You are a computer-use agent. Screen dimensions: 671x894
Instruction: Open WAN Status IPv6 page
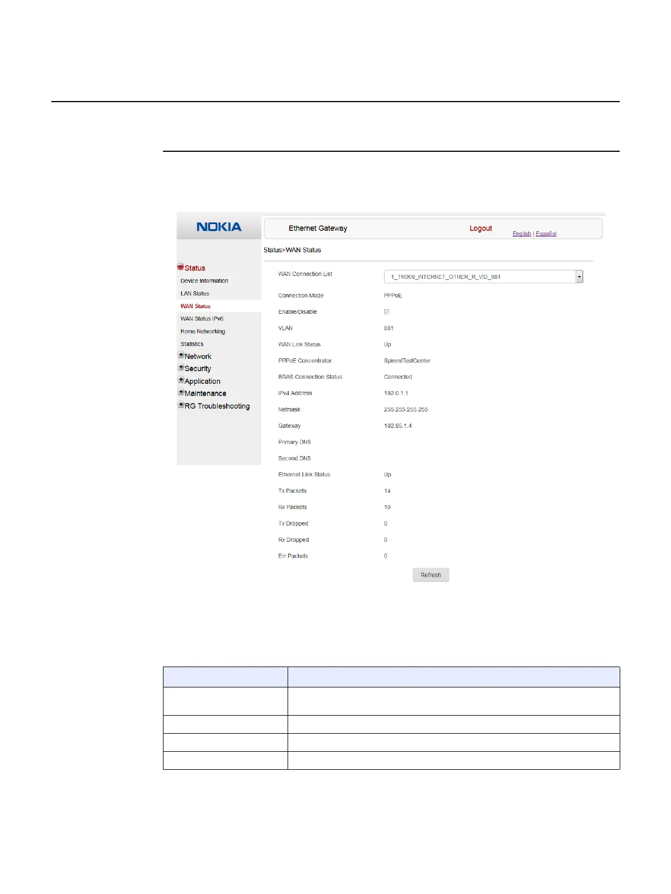(x=202, y=318)
